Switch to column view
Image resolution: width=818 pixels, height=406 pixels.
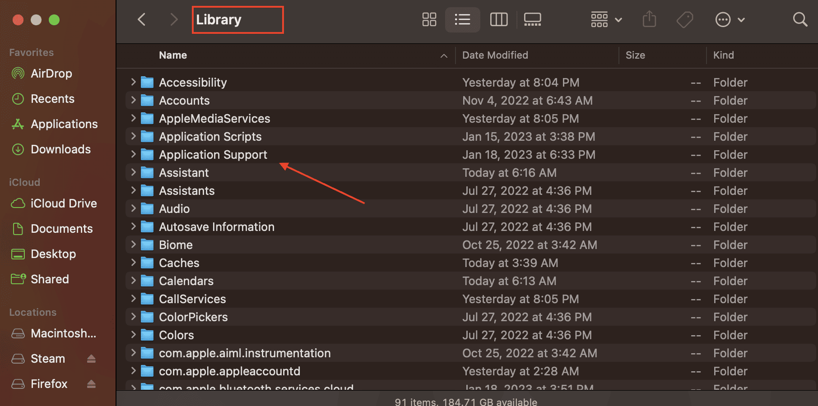(498, 19)
